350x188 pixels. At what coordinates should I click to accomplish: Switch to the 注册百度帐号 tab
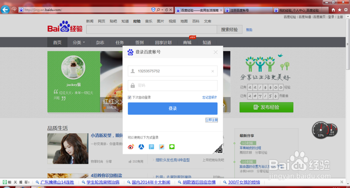pos(248,10)
